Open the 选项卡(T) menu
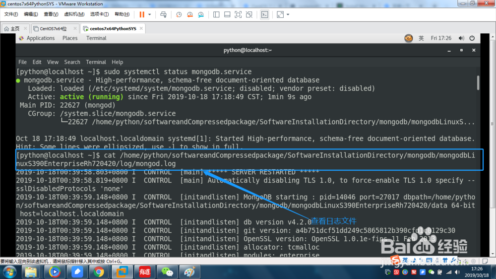This screenshot has height=279, width=496. 99,14
